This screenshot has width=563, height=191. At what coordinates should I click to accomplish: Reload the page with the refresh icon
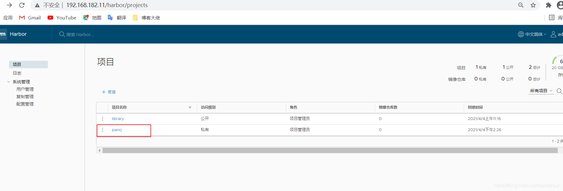[x=22, y=5]
